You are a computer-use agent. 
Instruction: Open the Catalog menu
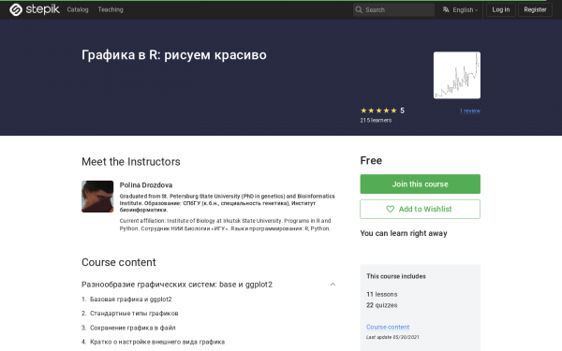click(x=78, y=9)
